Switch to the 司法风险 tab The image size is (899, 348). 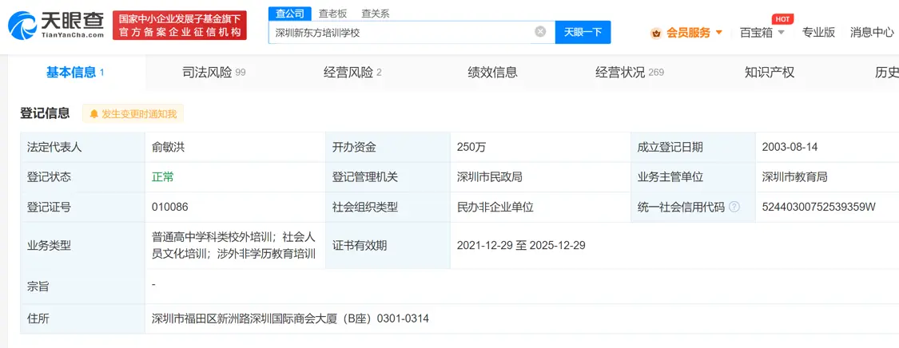tap(213, 73)
